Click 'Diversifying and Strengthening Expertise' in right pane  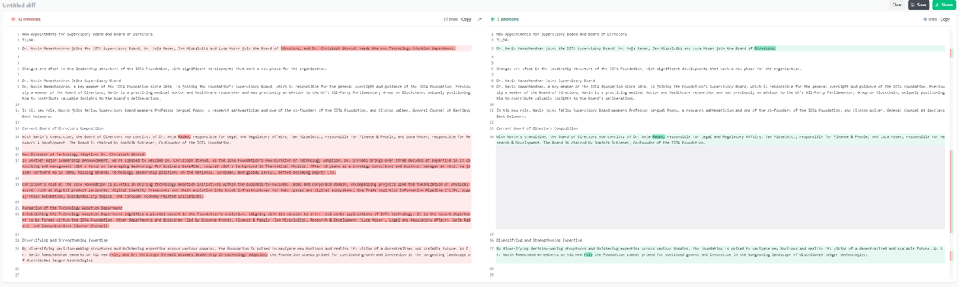539,239
